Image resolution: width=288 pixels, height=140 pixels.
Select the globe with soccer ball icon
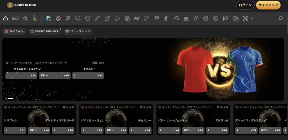tap(48, 18)
